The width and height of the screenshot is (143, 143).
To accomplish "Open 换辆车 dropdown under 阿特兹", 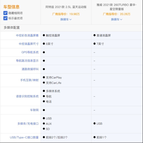I will point(66,19).
